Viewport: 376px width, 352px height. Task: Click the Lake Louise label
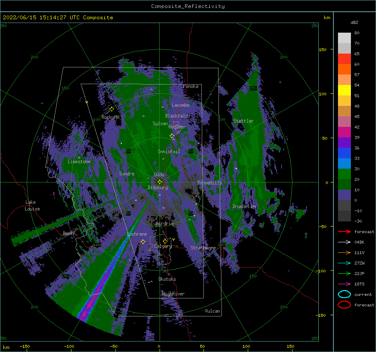(x=32, y=206)
